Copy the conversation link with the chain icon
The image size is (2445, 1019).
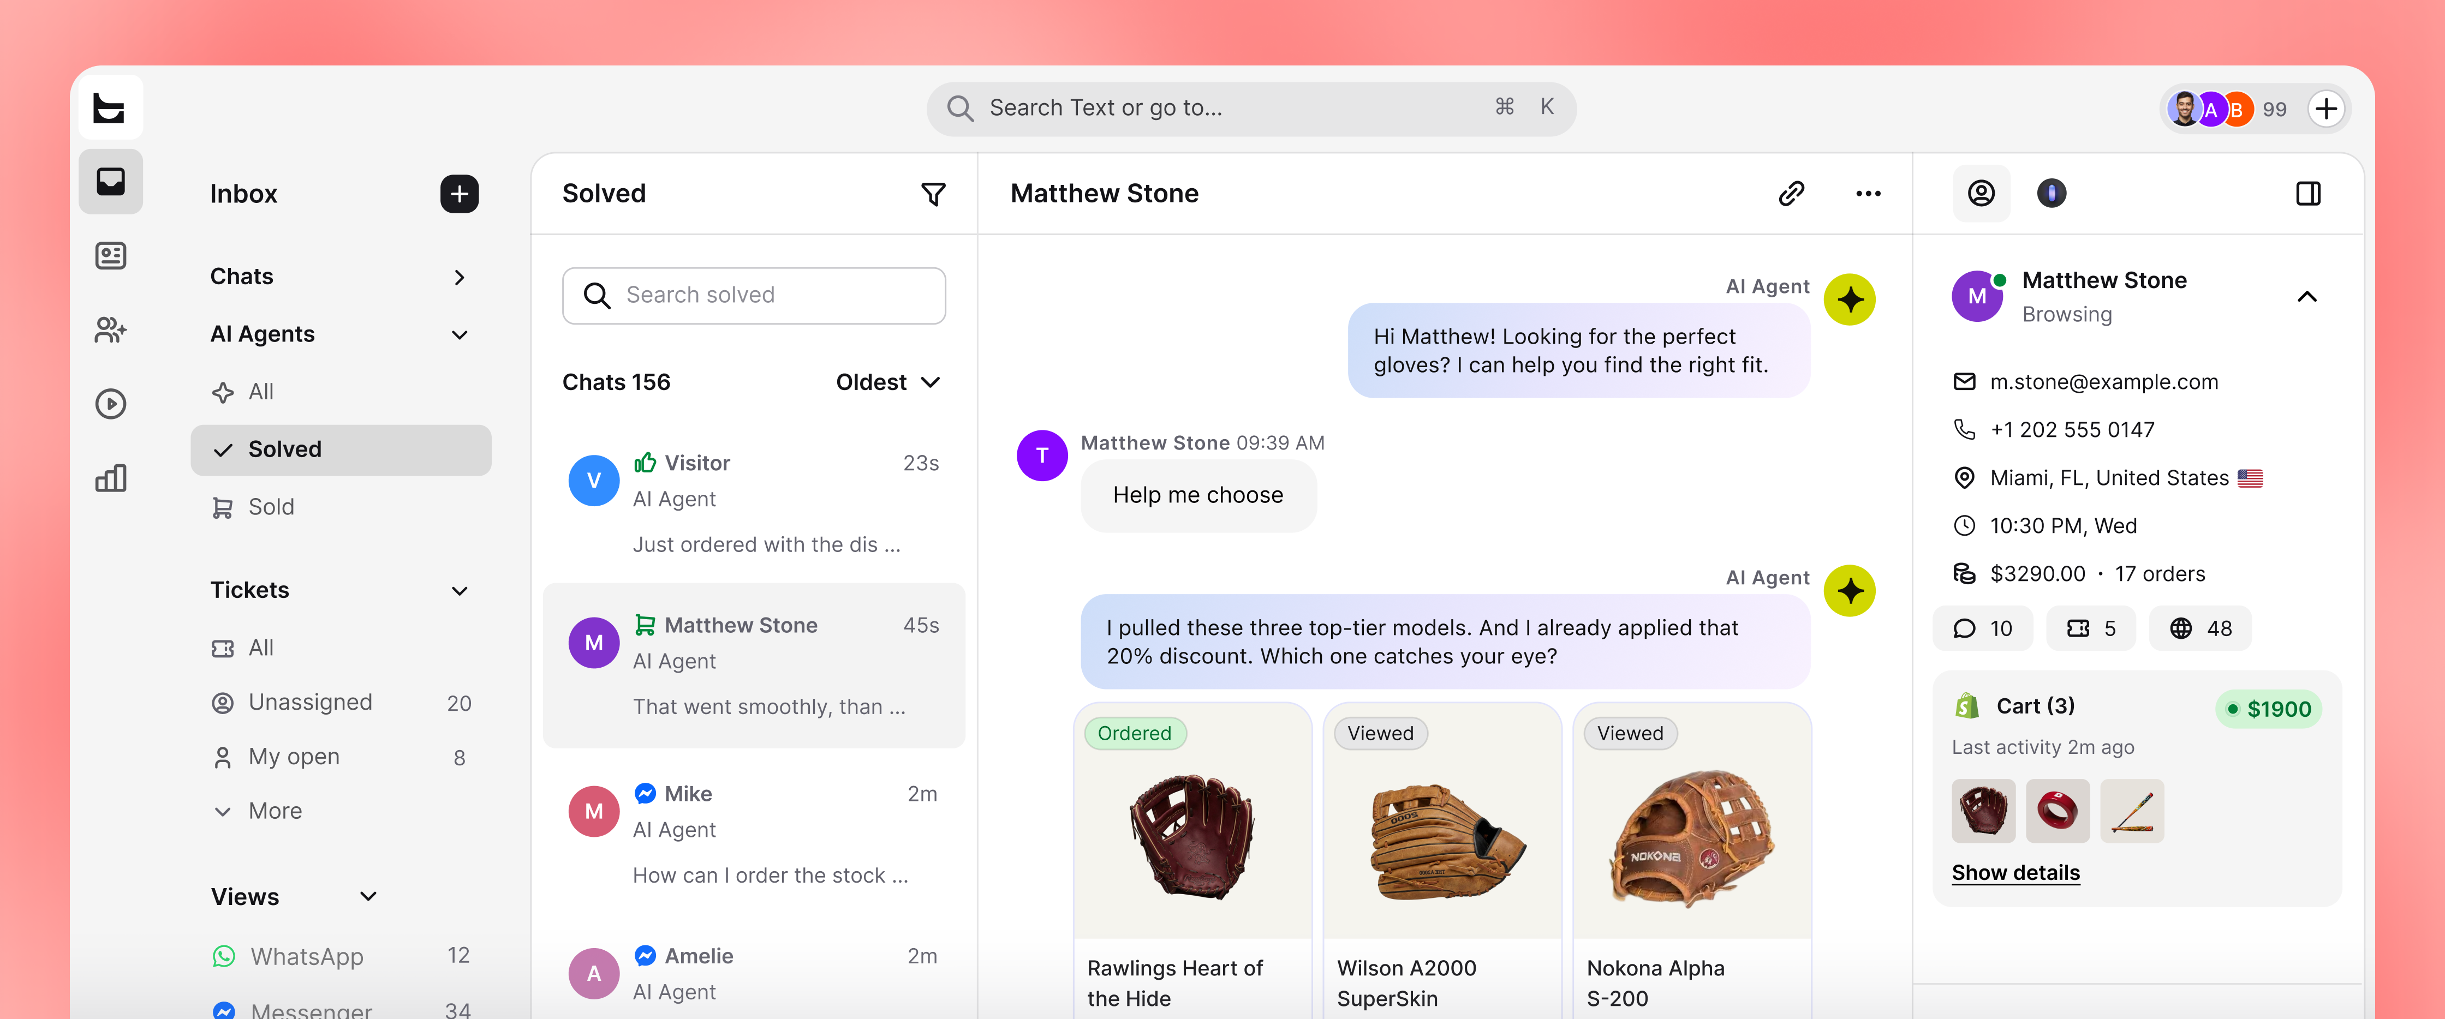[1791, 194]
